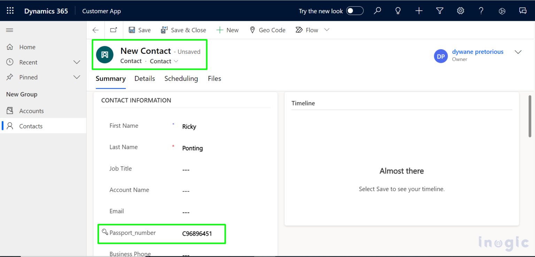Click the help question mark icon
This screenshot has height=257, width=535.
point(481,11)
